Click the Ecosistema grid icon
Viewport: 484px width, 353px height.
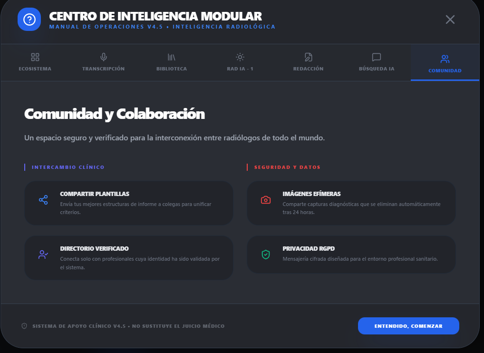35,58
